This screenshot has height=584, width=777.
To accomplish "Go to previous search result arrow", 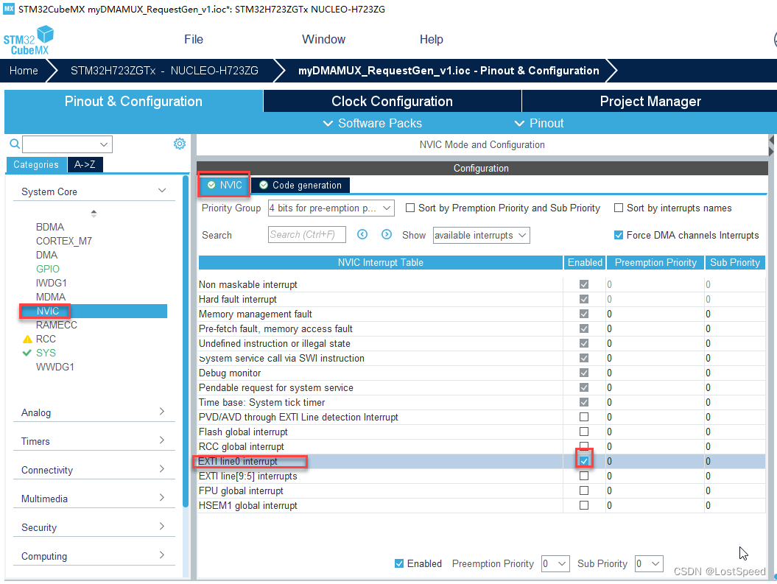I will pos(362,234).
